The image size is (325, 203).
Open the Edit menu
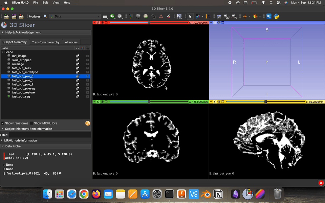pyautogui.click(x=45, y=3)
